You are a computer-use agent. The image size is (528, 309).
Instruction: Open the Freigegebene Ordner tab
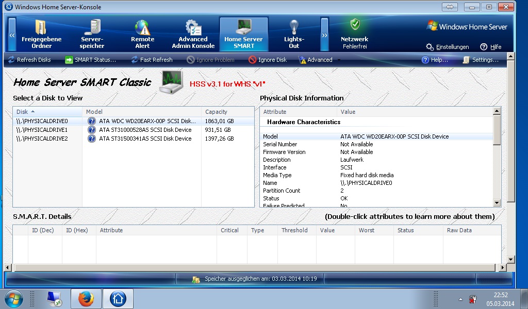(41, 35)
